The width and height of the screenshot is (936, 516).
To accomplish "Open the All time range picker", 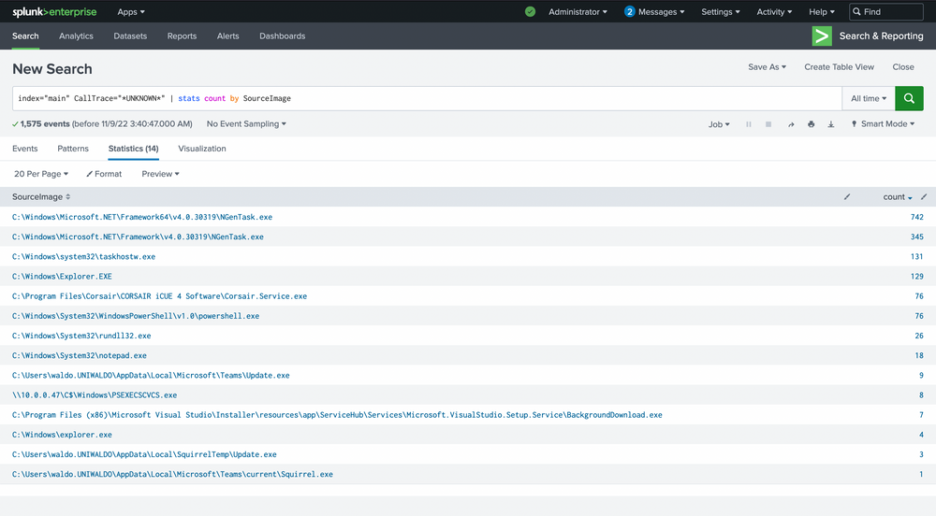I will (868, 98).
